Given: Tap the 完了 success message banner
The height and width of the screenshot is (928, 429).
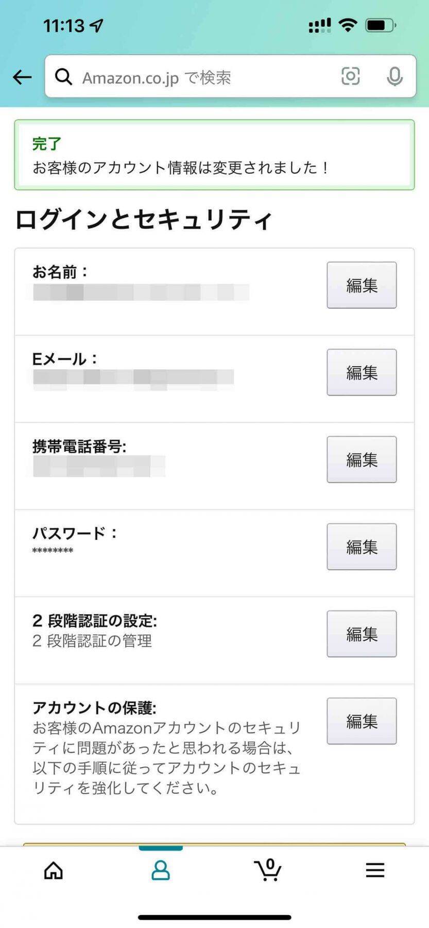Looking at the screenshot, I should (x=214, y=155).
